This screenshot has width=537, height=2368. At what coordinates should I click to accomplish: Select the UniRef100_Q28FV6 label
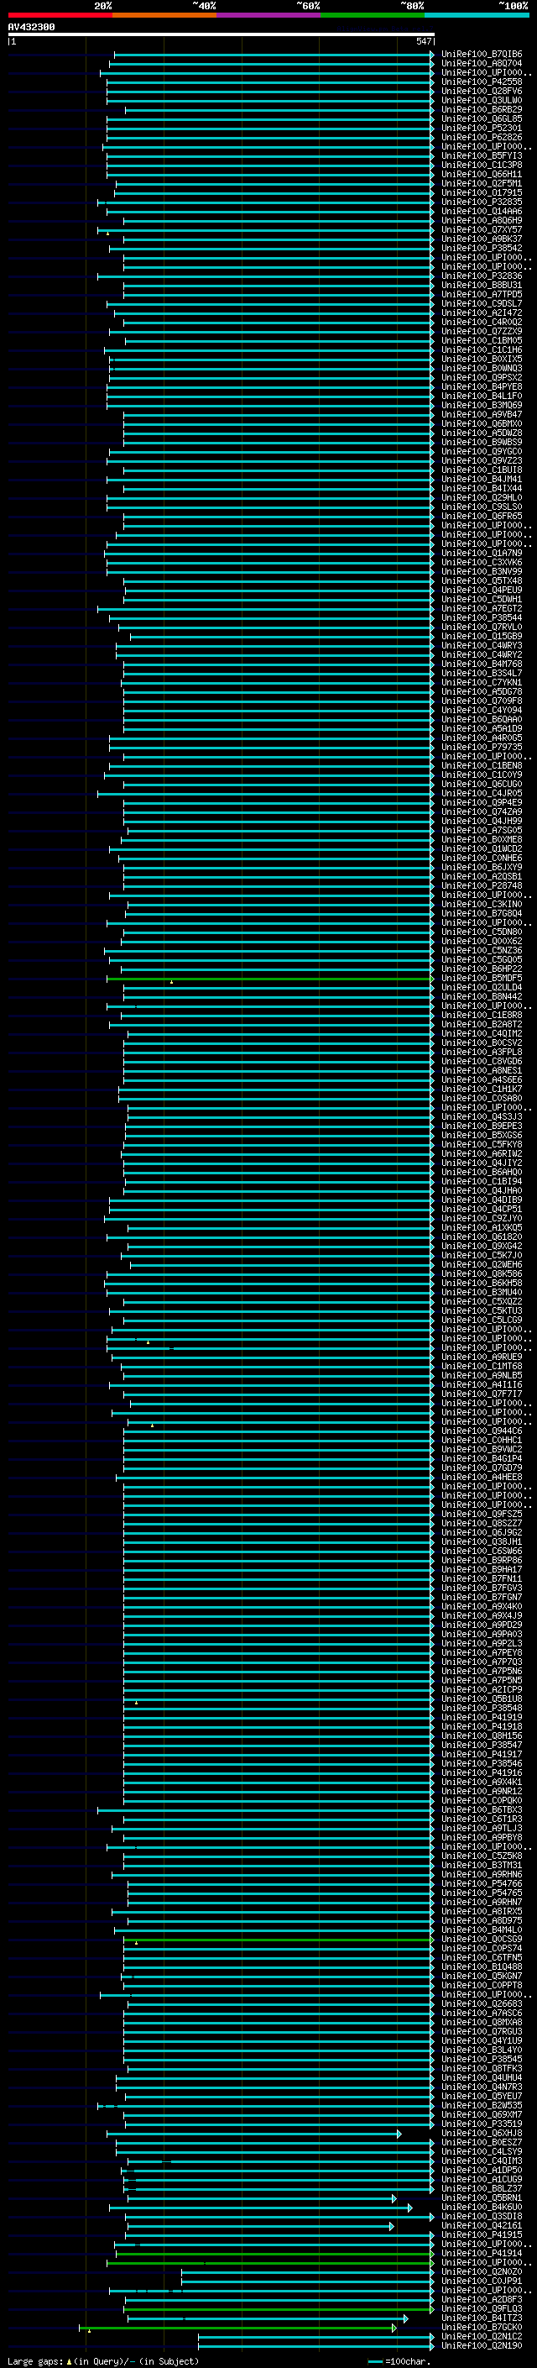tap(482, 91)
